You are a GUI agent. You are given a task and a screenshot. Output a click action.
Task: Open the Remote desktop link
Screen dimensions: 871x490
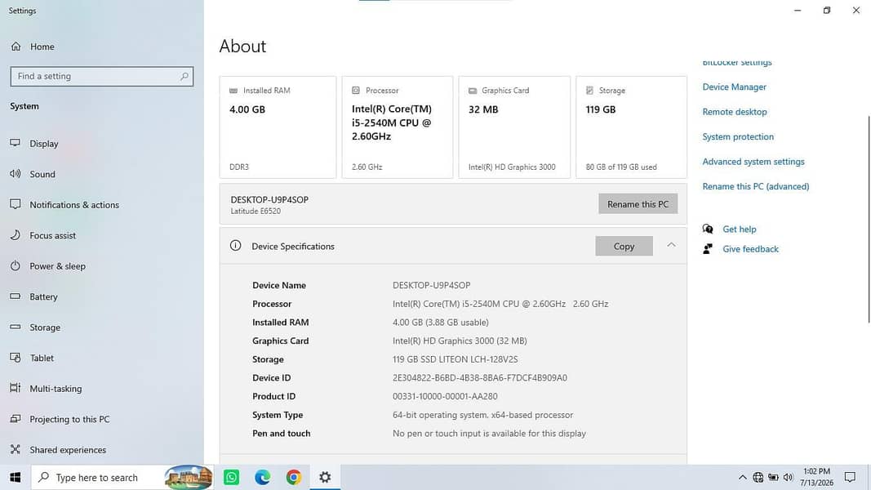coord(735,112)
